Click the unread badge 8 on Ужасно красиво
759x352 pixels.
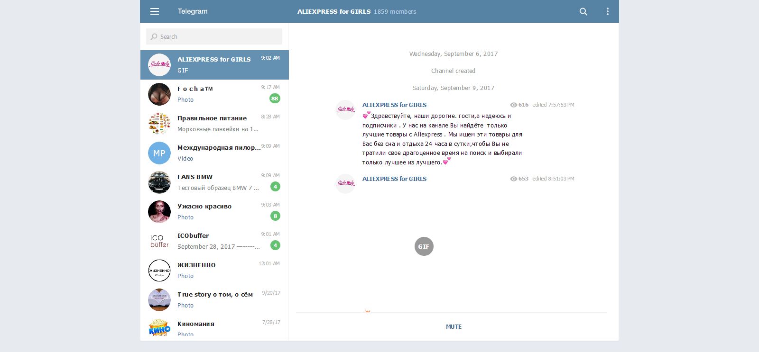pos(275,216)
